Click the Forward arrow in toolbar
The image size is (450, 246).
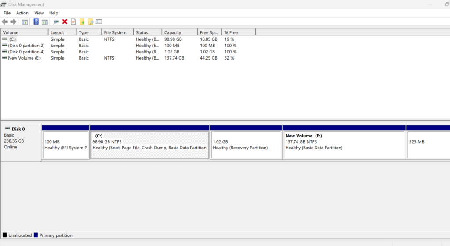pyautogui.click(x=13, y=22)
